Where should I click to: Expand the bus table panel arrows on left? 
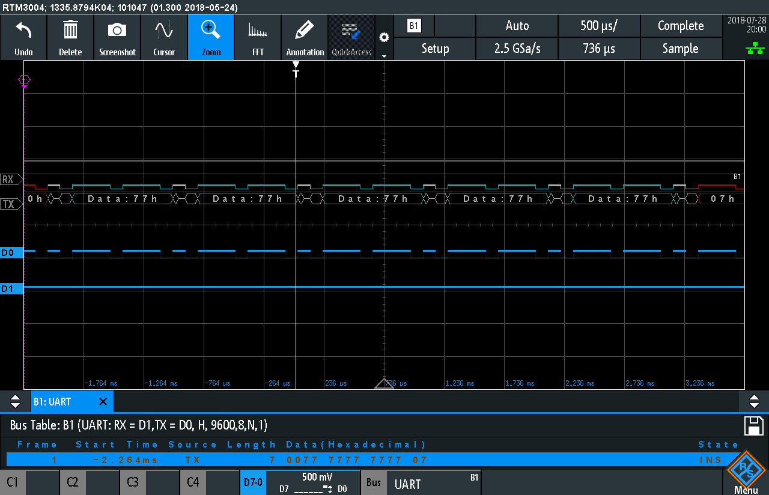pos(15,401)
